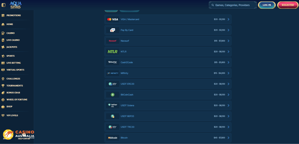Click the Wheel of Fortune icon
This screenshot has height=144, width=299.
(3, 99)
